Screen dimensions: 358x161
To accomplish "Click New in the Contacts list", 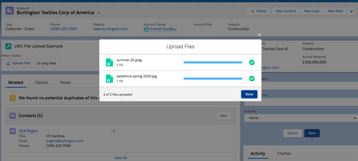I will [224, 116].
